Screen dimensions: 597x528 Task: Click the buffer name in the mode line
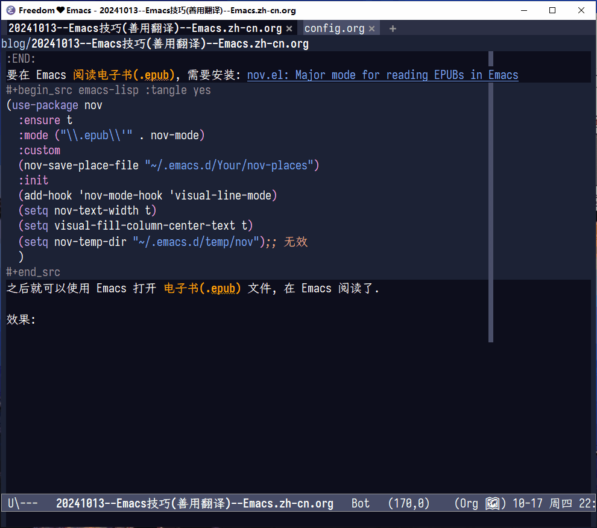[195, 503]
